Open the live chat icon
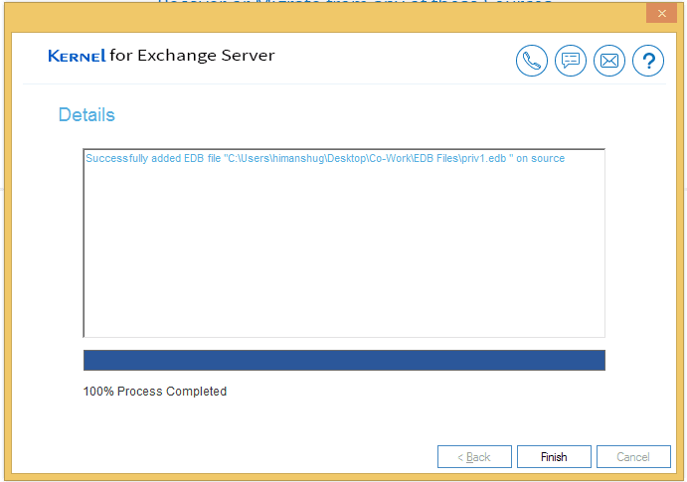 pos(571,61)
